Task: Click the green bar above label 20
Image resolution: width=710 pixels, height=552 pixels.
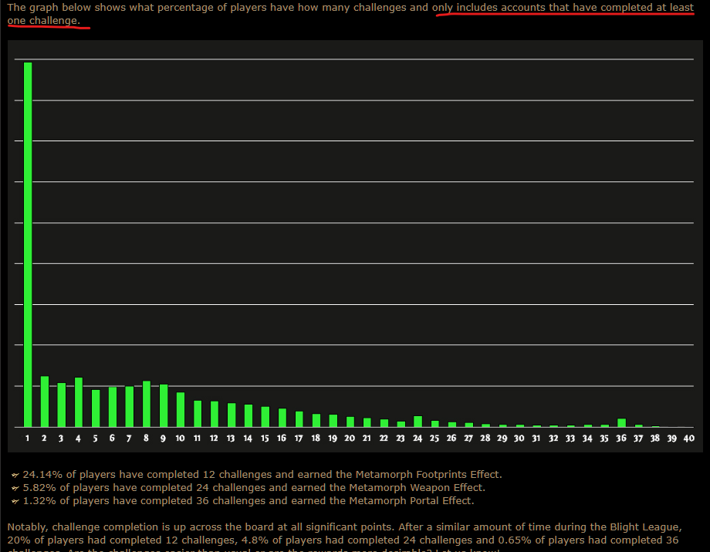Action: (x=350, y=422)
